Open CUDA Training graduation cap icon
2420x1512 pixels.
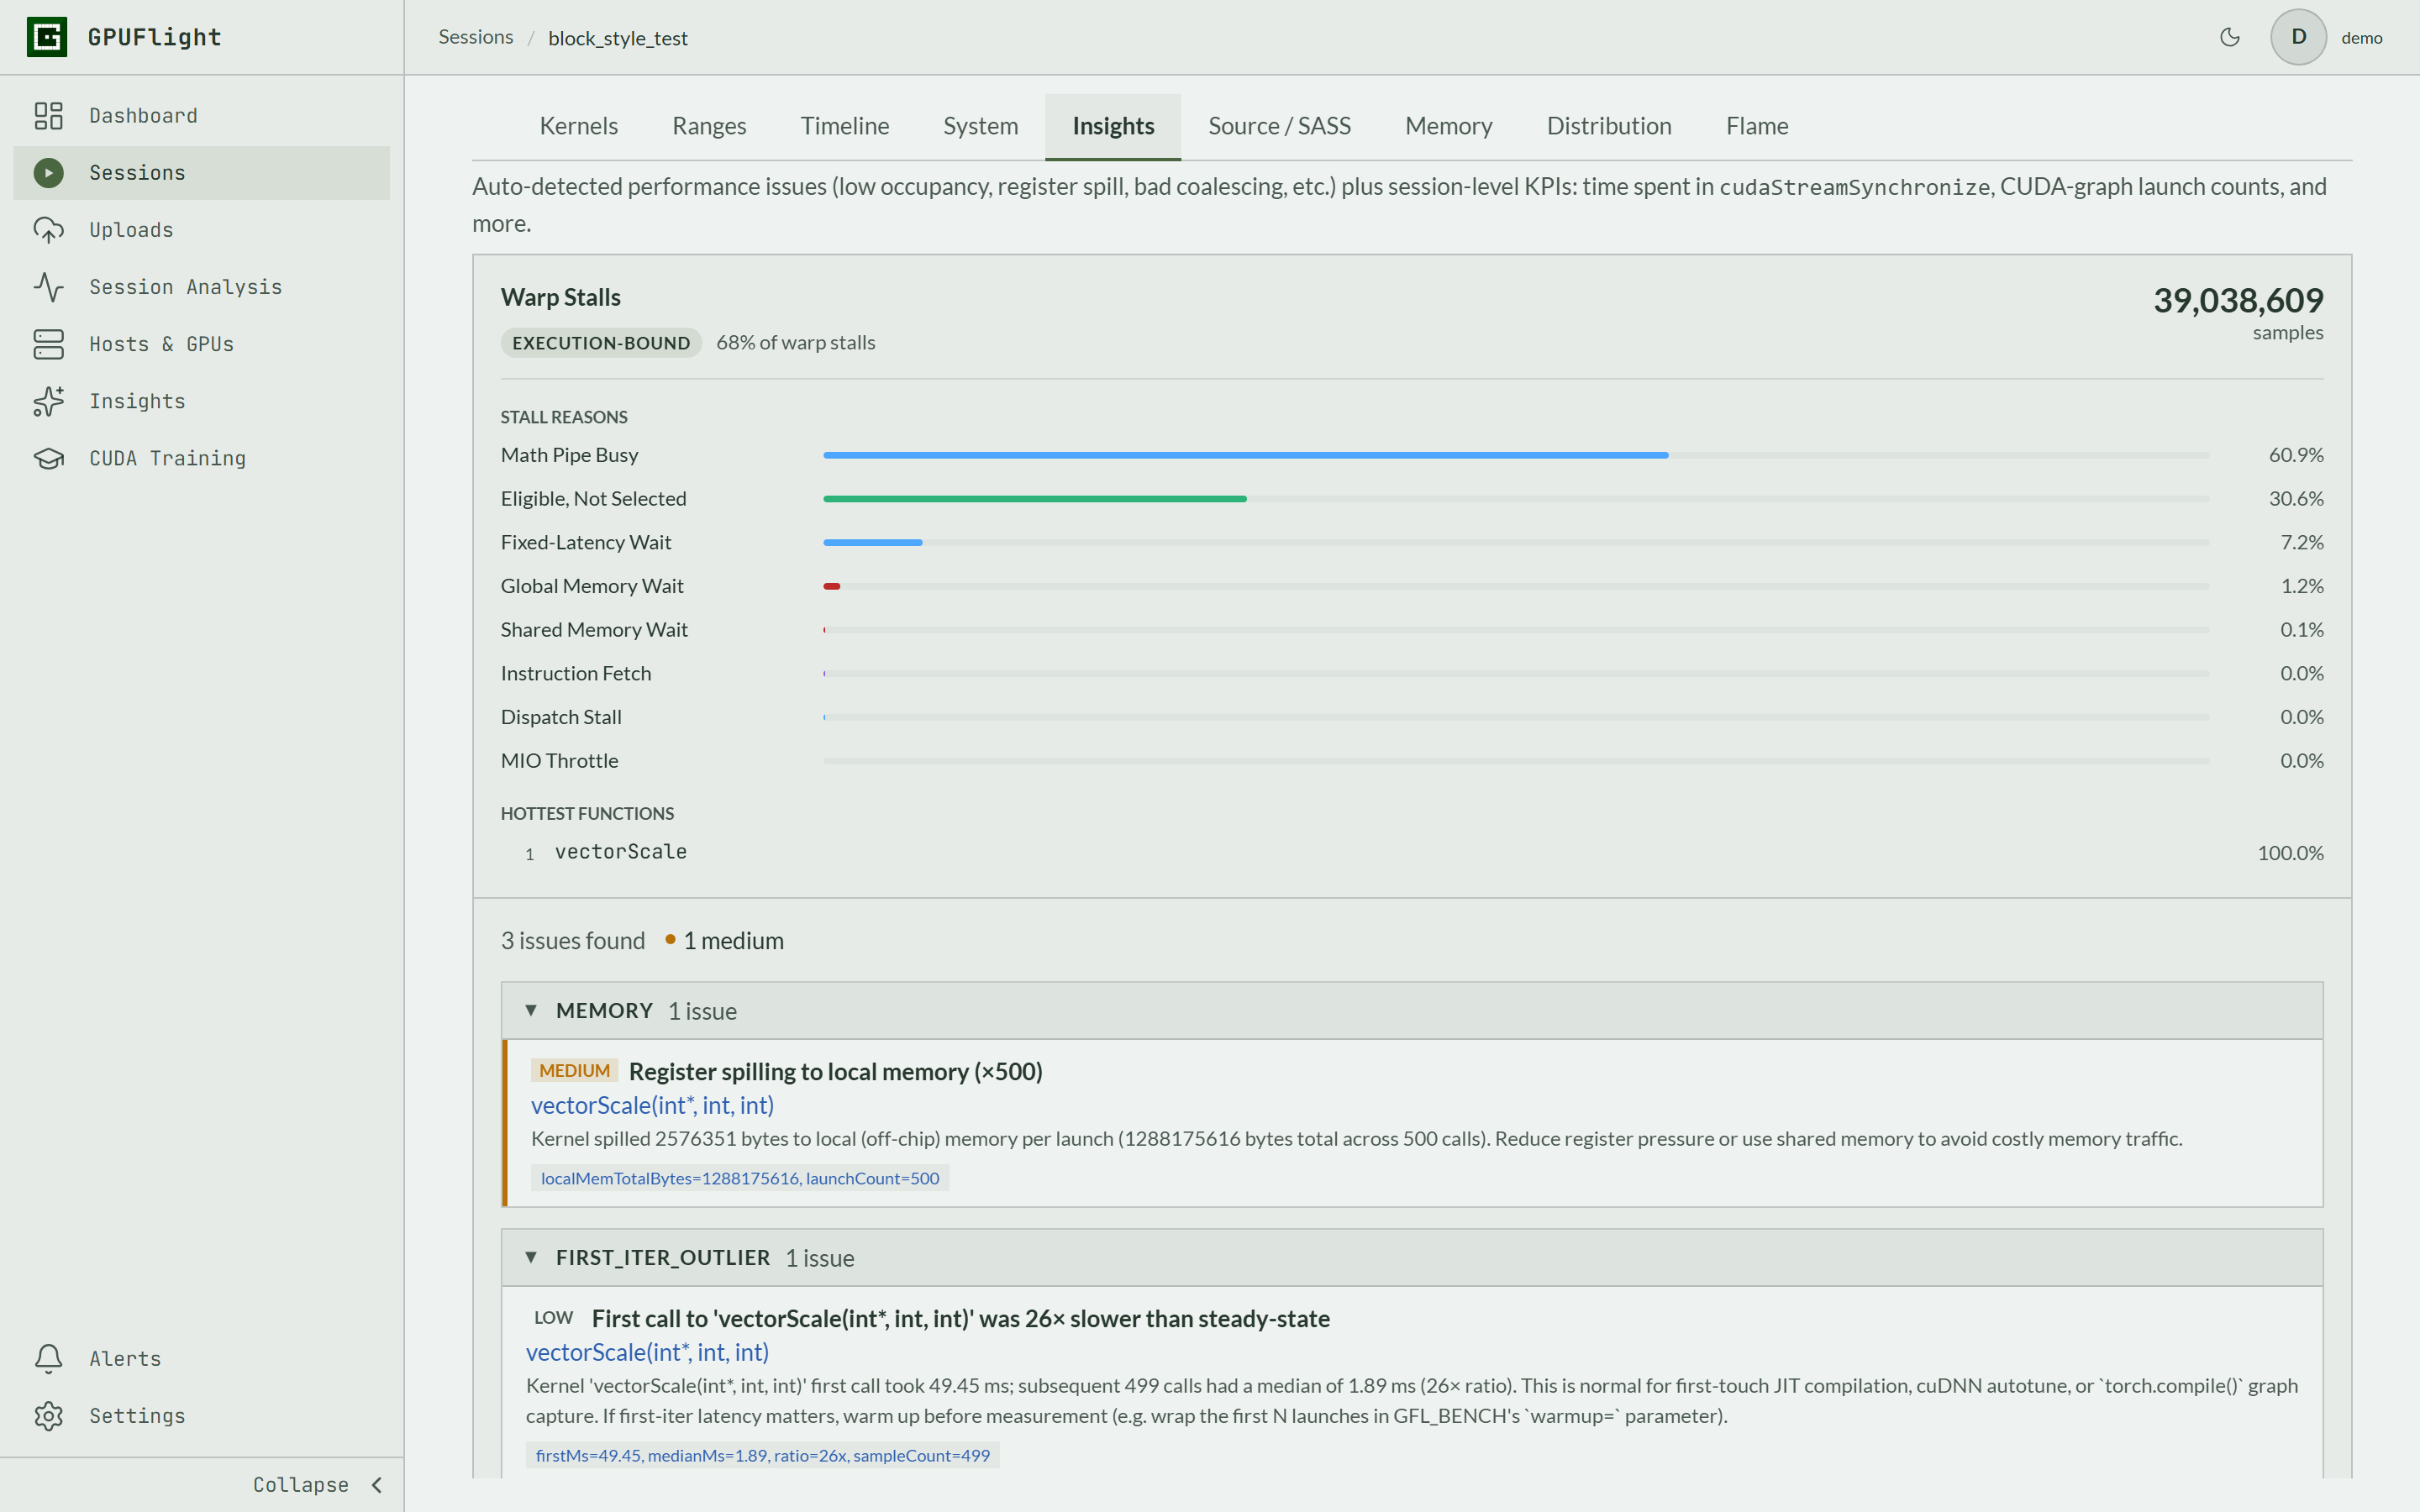[x=48, y=458]
